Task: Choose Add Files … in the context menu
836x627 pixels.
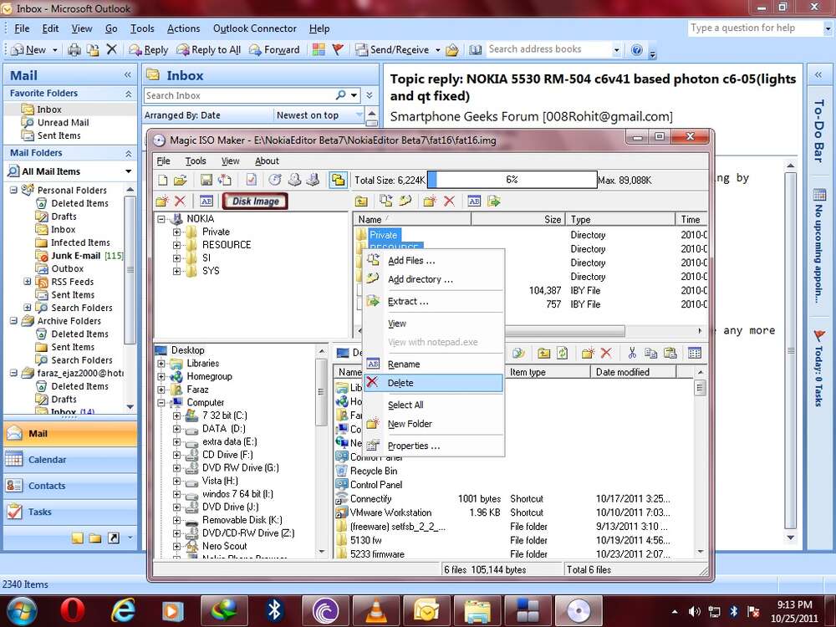Action: pyautogui.click(x=433, y=260)
